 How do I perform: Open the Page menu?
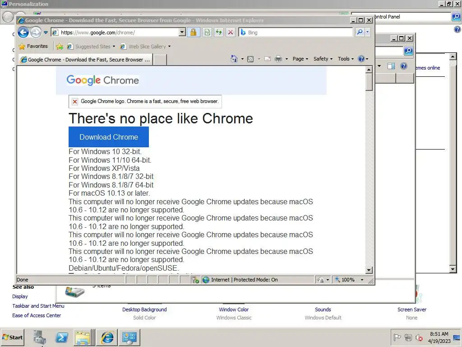[x=300, y=59]
